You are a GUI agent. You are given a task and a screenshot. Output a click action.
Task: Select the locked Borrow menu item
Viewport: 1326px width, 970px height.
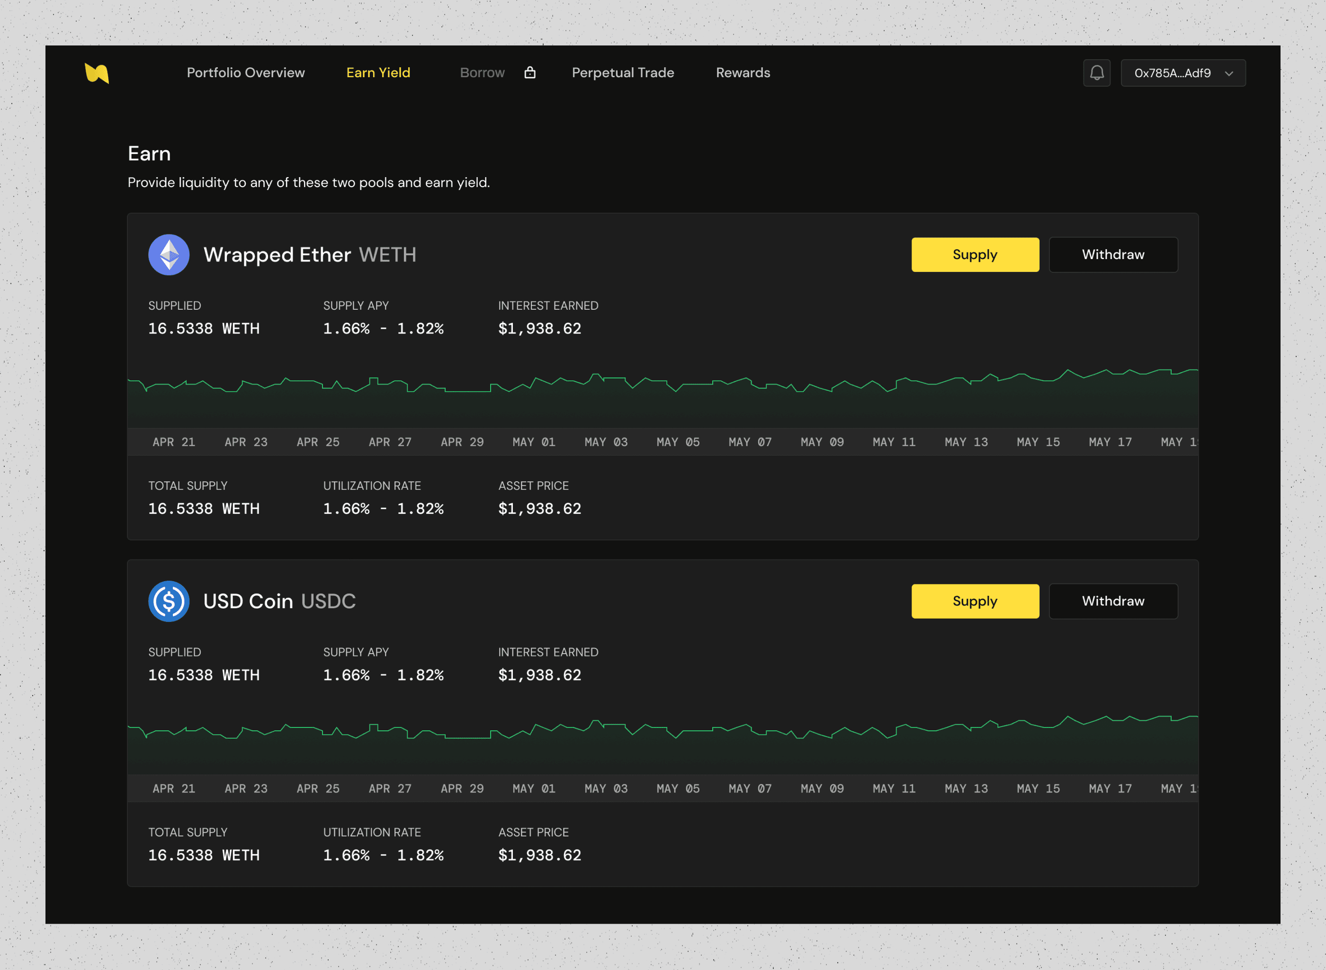482,73
